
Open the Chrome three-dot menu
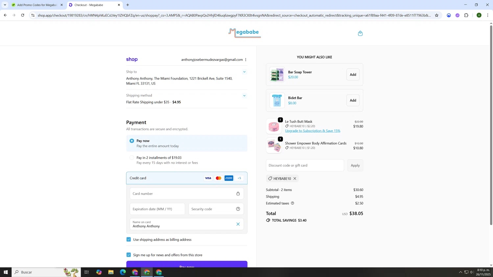488,15
